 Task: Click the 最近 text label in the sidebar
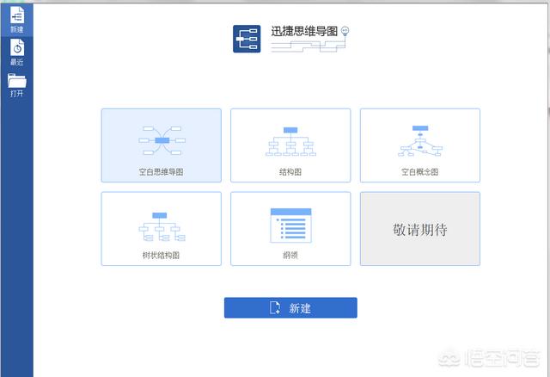16,62
